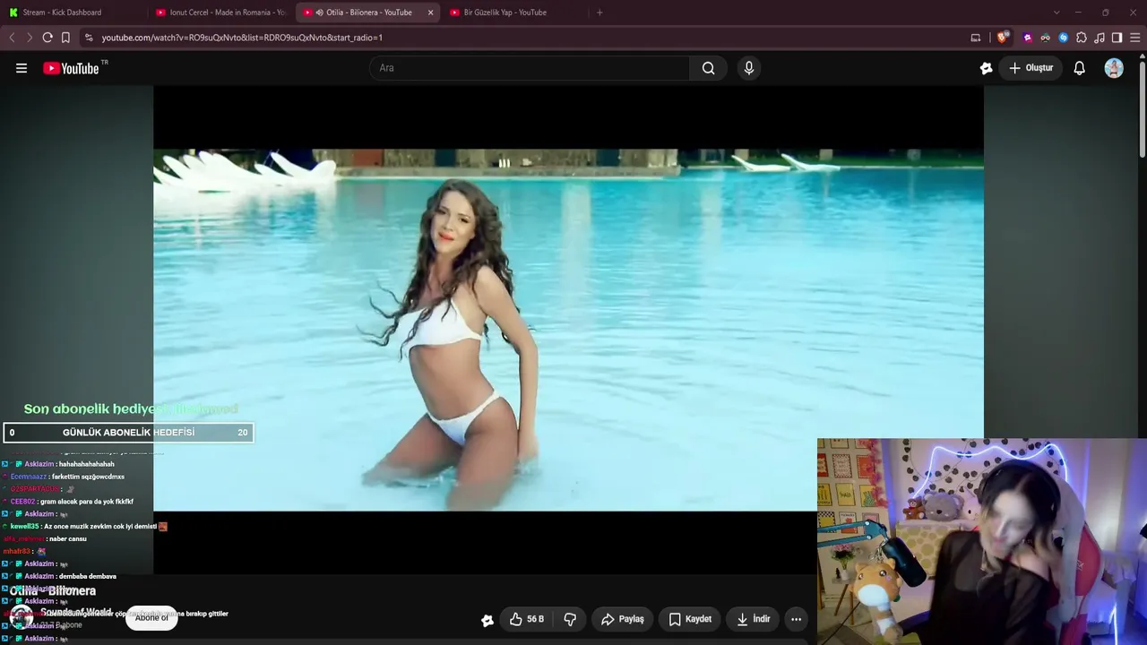Click the Oluştur create button
1147x645 pixels.
pyautogui.click(x=1031, y=68)
